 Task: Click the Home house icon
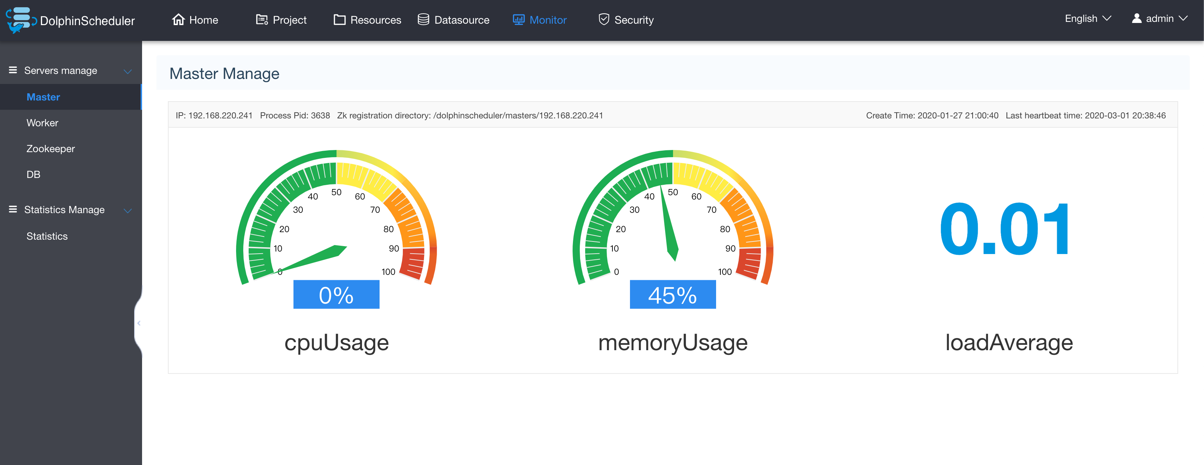(x=178, y=20)
